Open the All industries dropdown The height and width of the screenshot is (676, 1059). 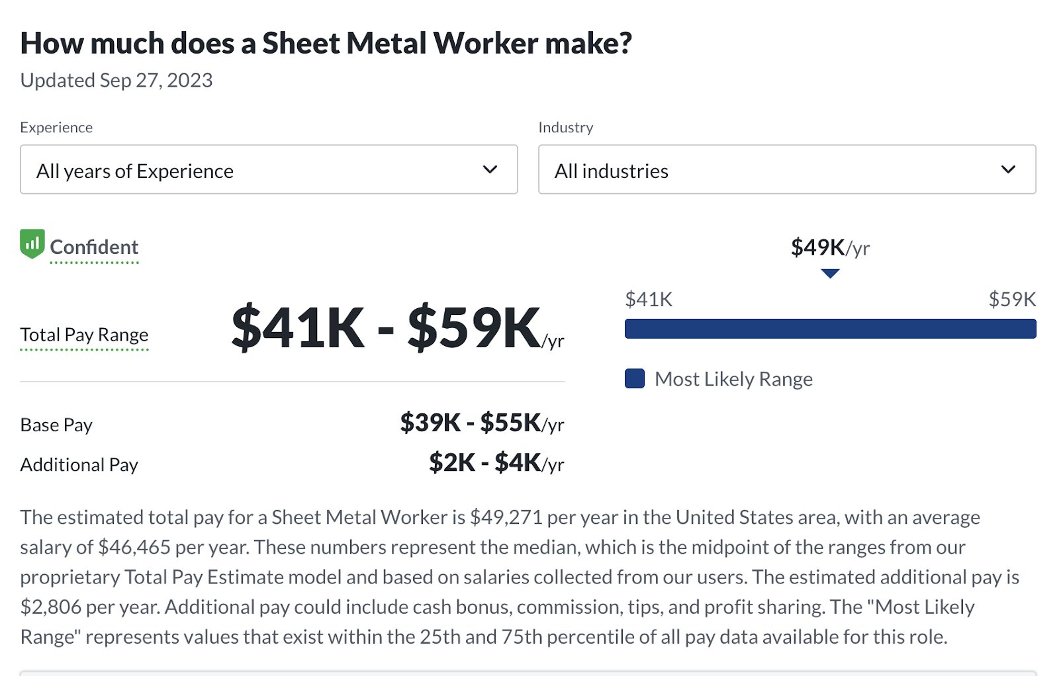click(x=786, y=170)
